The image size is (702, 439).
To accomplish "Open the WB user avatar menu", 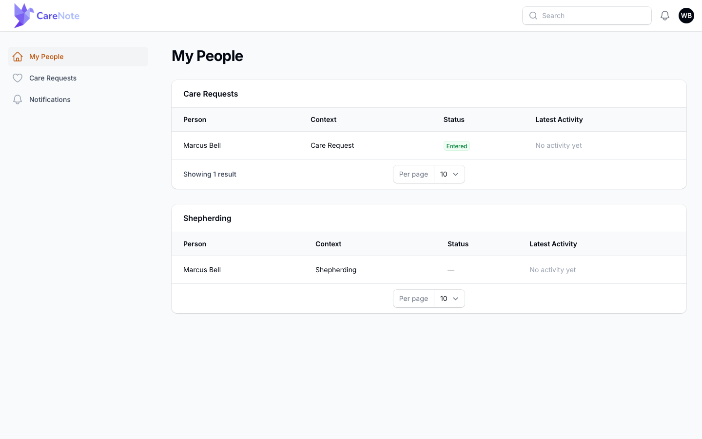I will coord(686,16).
